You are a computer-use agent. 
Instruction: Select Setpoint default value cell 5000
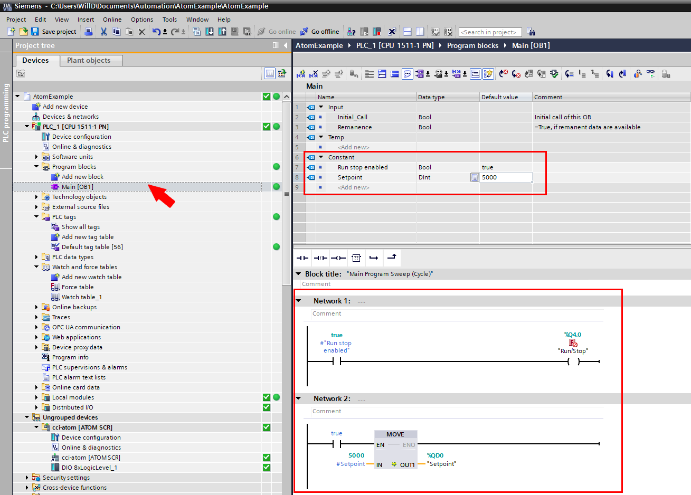[x=505, y=177]
